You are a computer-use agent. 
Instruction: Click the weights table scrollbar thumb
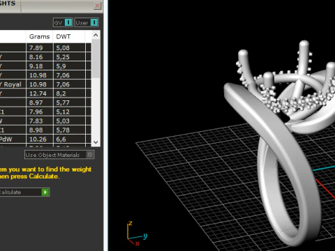(96, 59)
